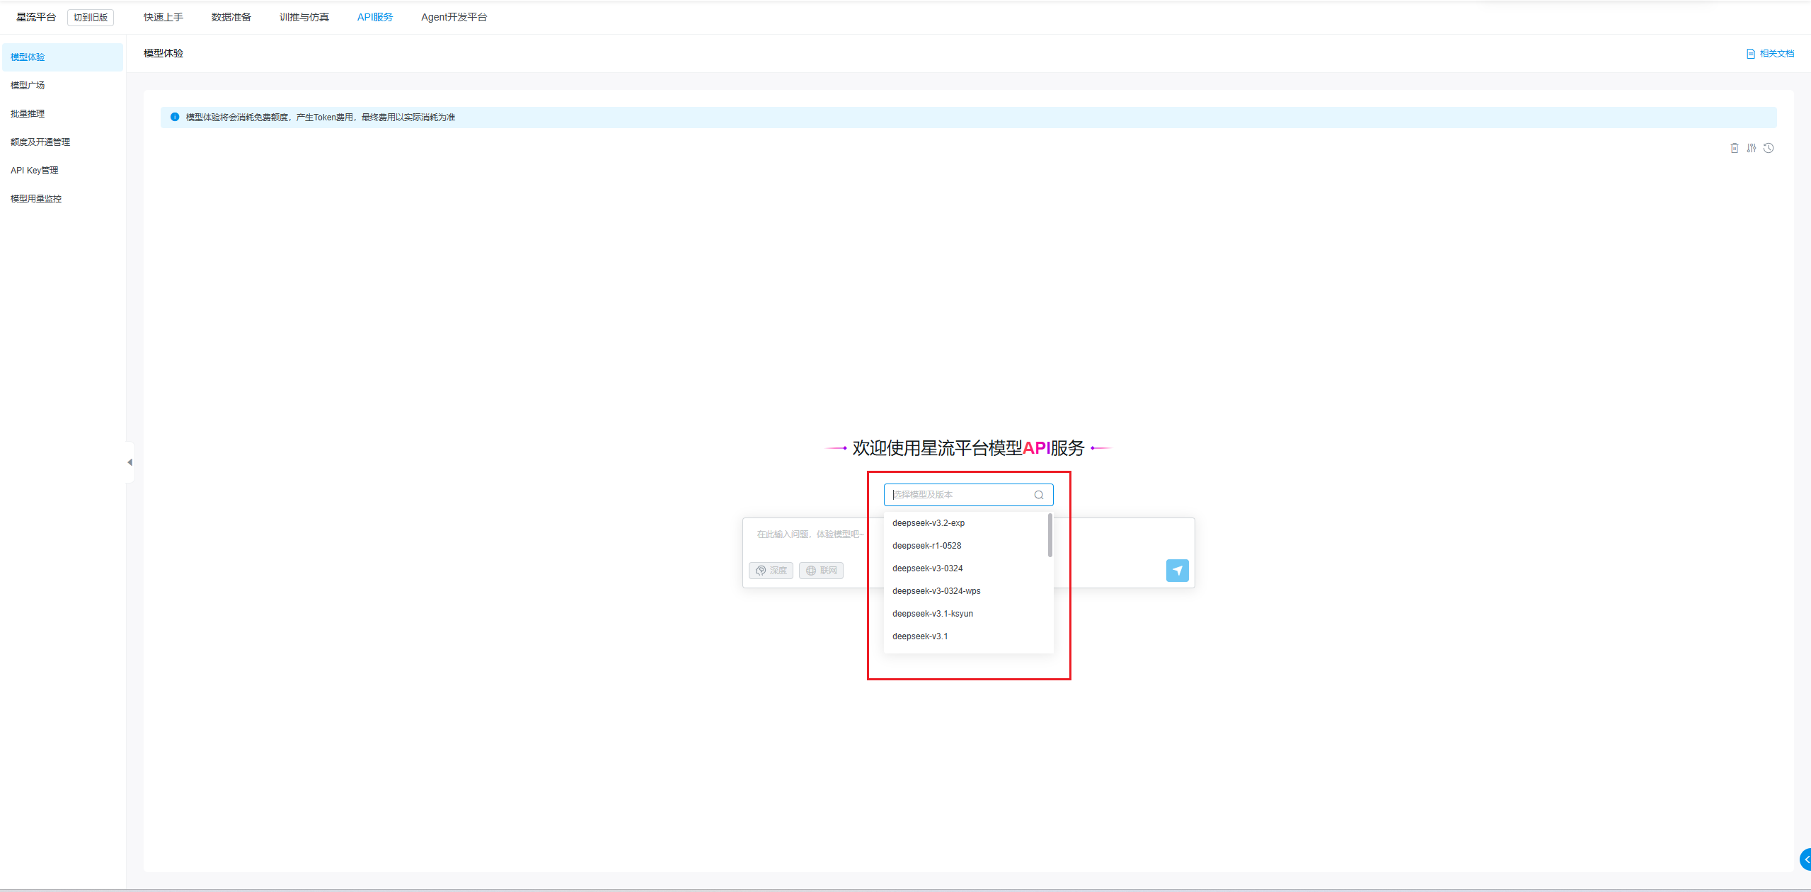Click the info icon in notice banner

(x=175, y=117)
